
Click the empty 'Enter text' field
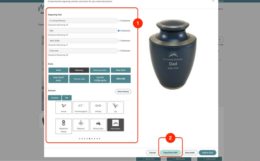(x=82, y=51)
